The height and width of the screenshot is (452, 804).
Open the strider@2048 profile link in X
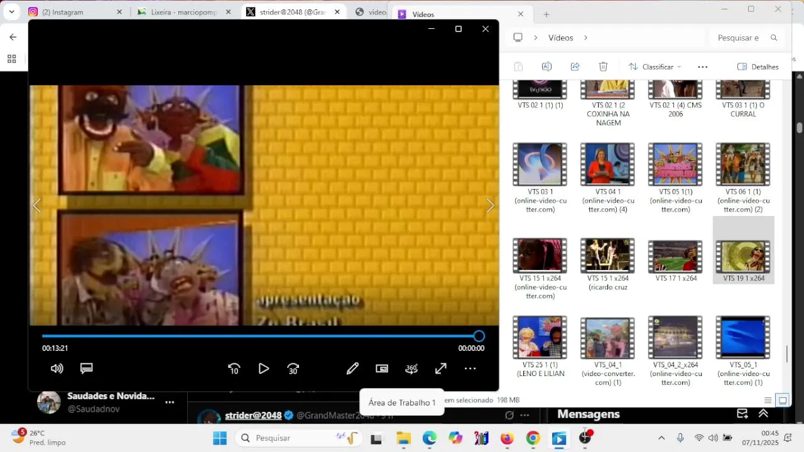click(x=253, y=415)
